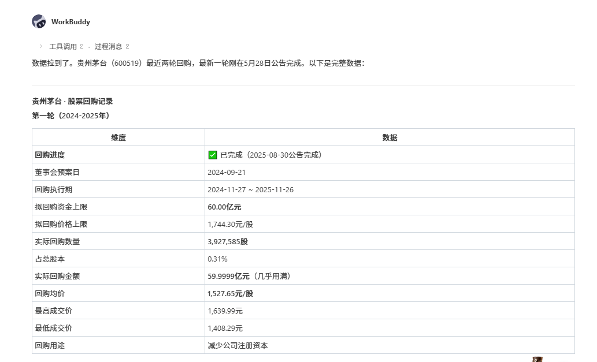597x362 pixels.
Task: Select the 占总股本 row label
Action: (x=50, y=259)
